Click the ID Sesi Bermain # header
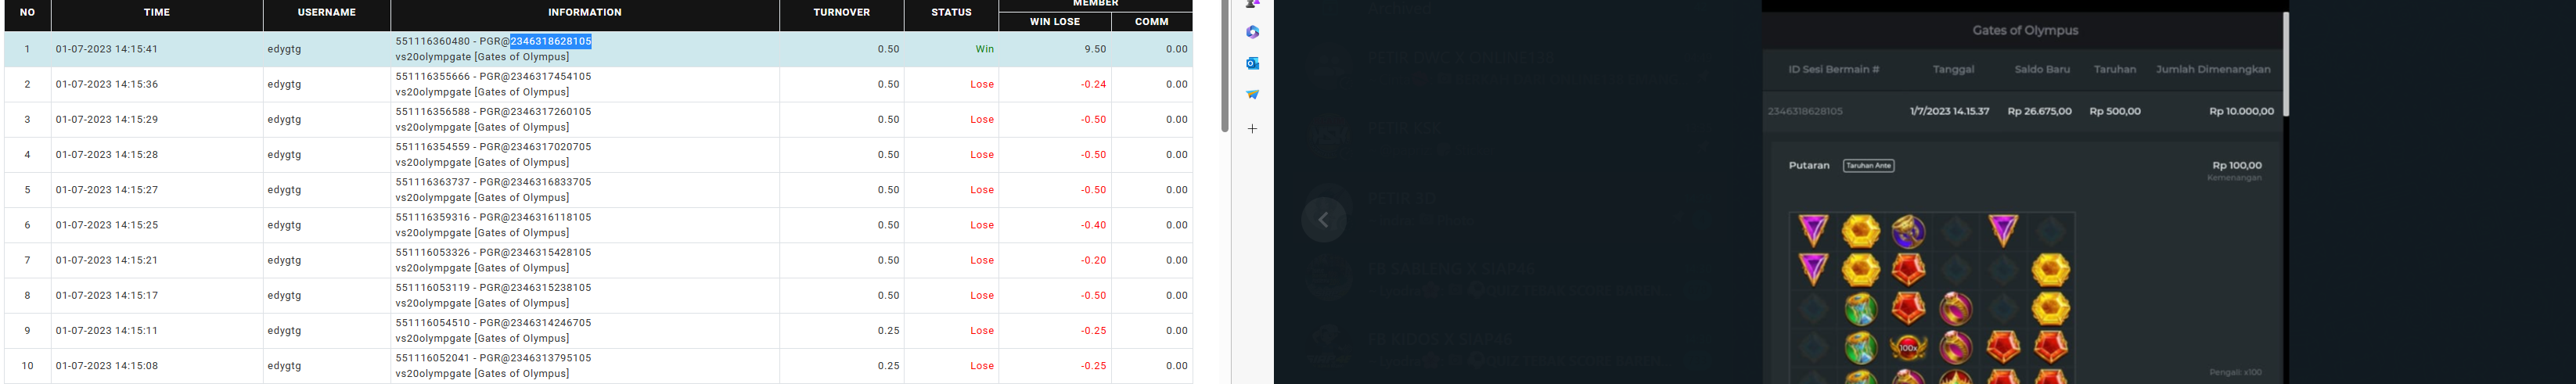The width and height of the screenshot is (2576, 384). 1834,70
